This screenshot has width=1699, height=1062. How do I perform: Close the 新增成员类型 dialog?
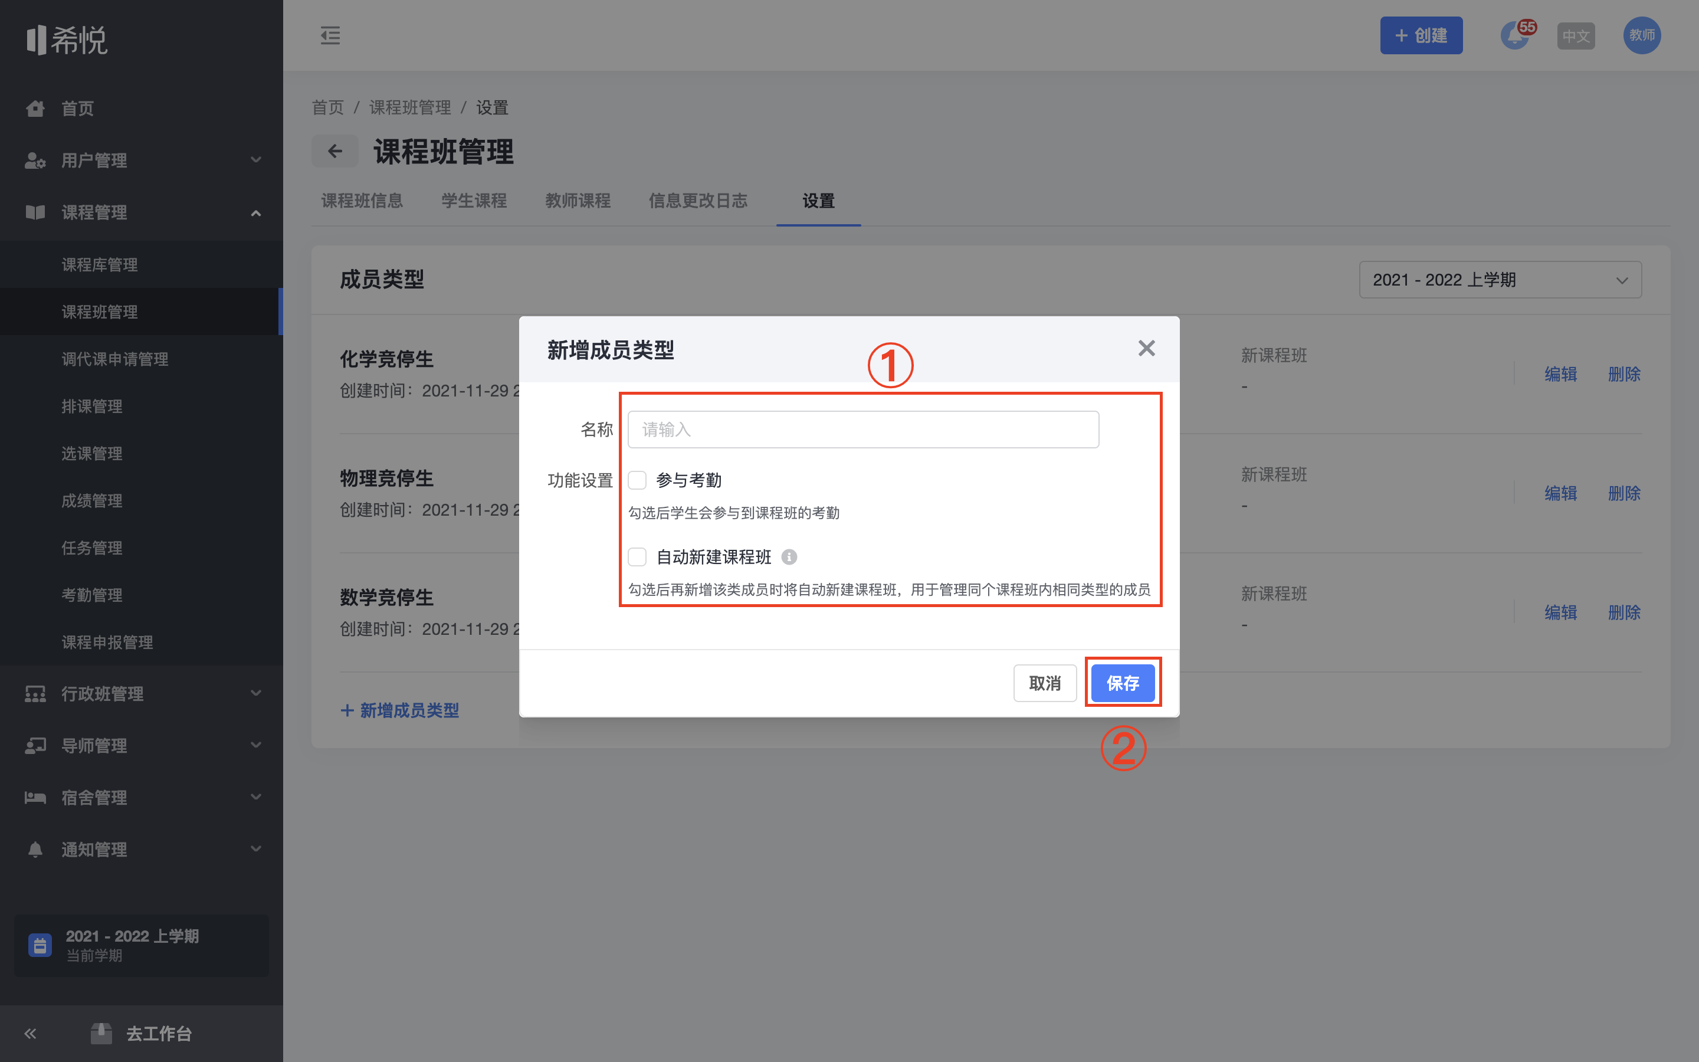coord(1146,348)
